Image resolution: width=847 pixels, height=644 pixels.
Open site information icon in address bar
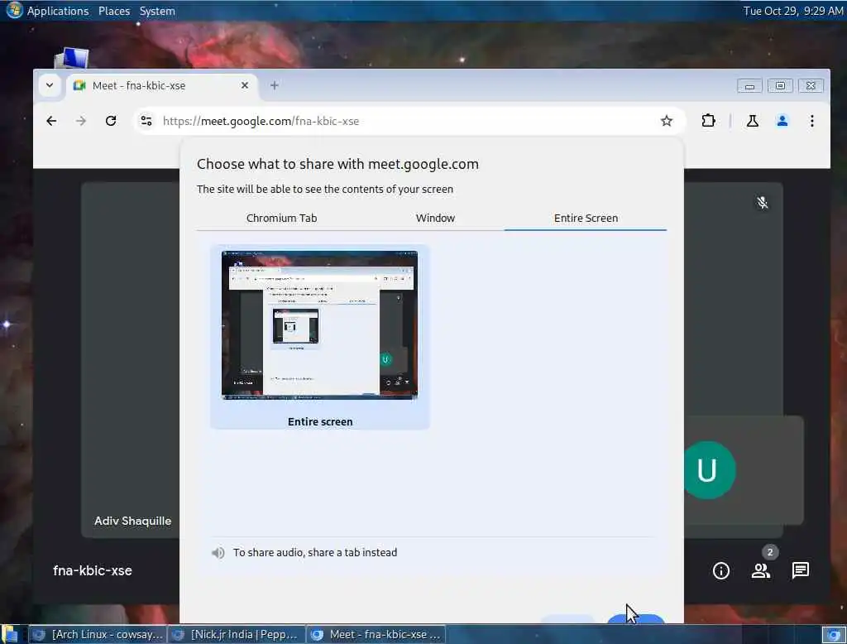coord(146,121)
